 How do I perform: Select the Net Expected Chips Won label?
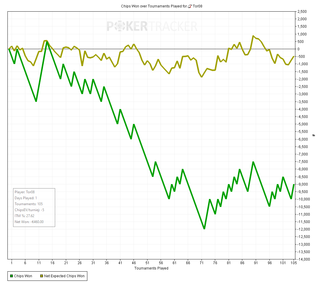64,276
